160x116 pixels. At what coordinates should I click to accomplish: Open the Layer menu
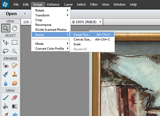point(68,4)
